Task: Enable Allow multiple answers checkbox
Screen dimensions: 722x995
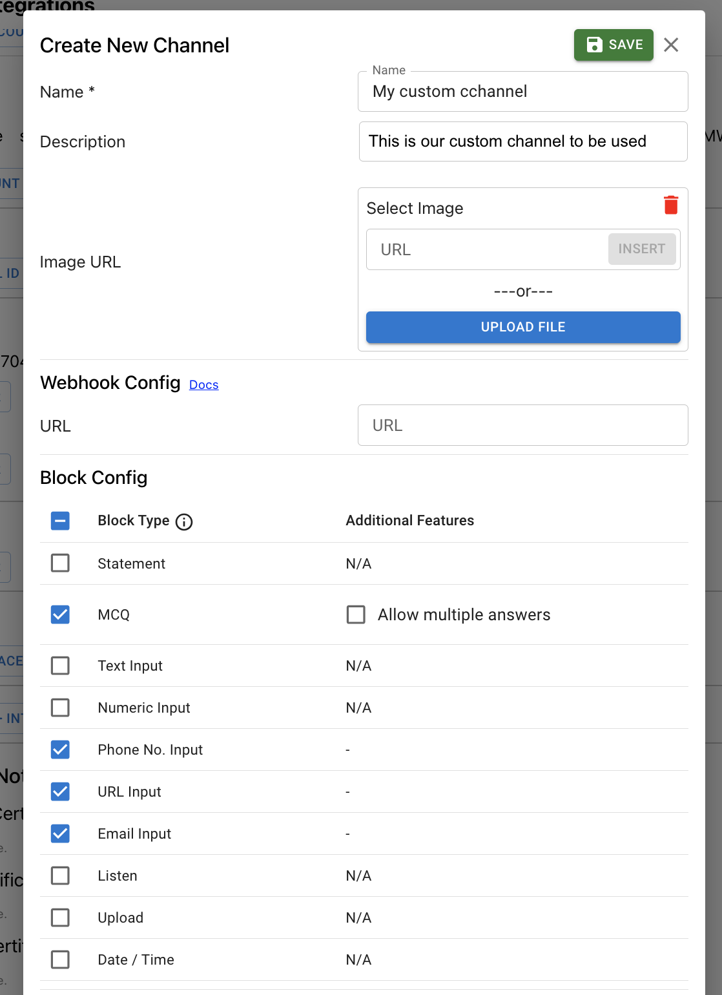Action: [x=356, y=614]
